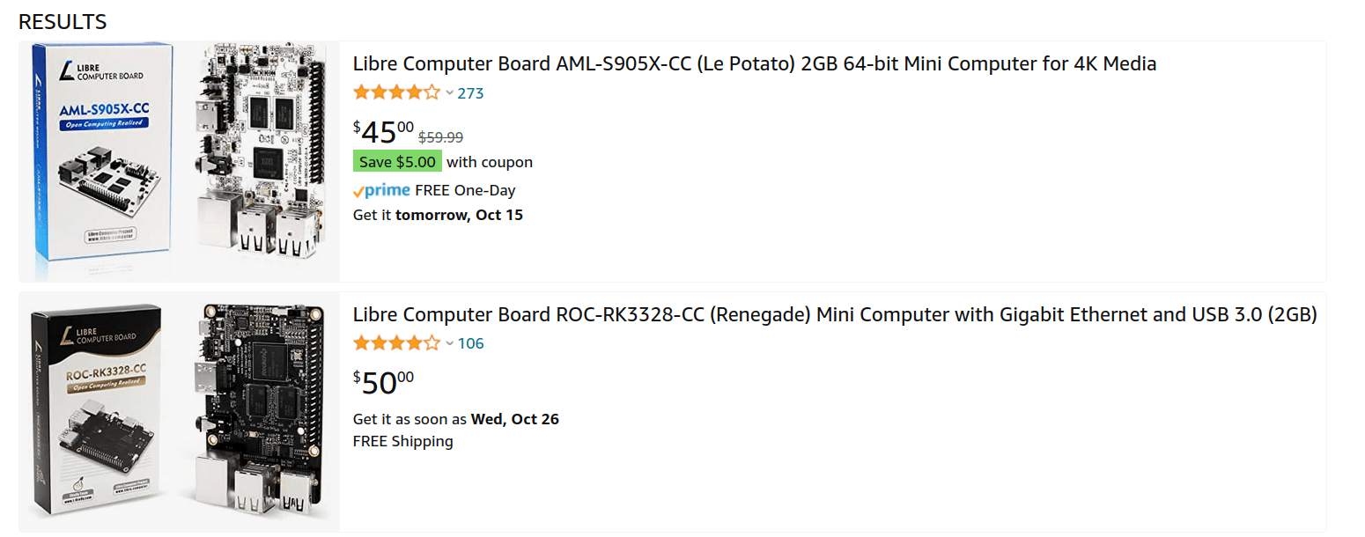Expand the rating chevron beside 106 reviews
Image resolution: width=1365 pixels, height=537 pixels.
pyautogui.click(x=449, y=344)
